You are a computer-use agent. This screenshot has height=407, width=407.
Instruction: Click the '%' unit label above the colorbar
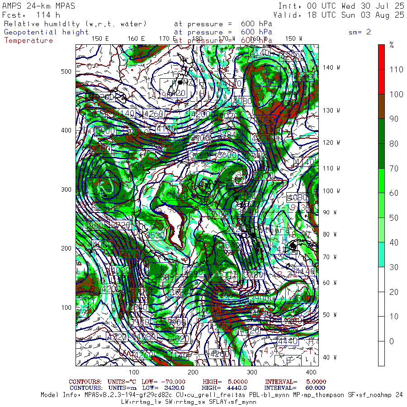[x=392, y=45]
